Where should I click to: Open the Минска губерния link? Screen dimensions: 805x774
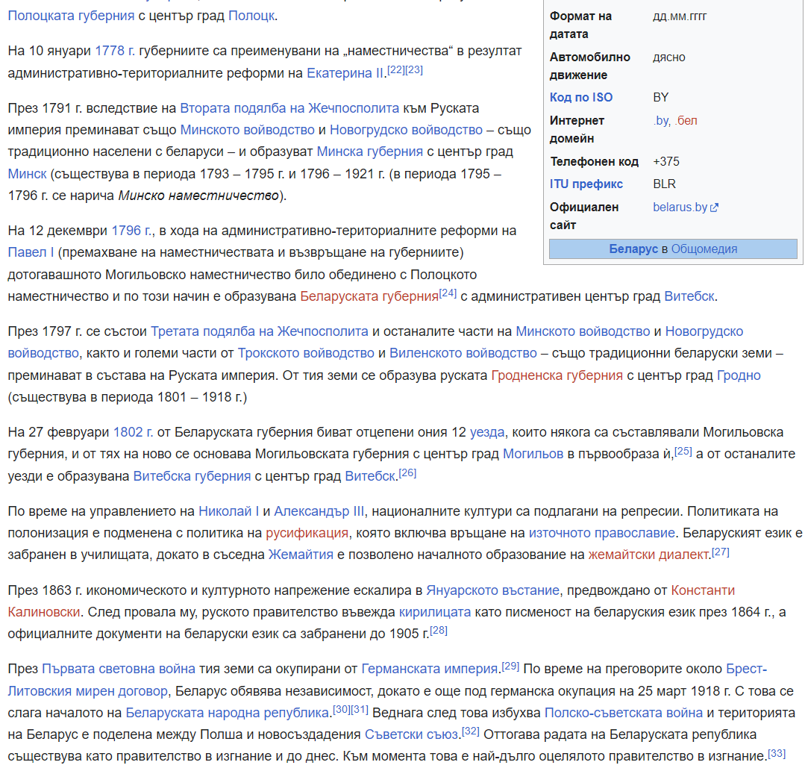click(x=369, y=152)
